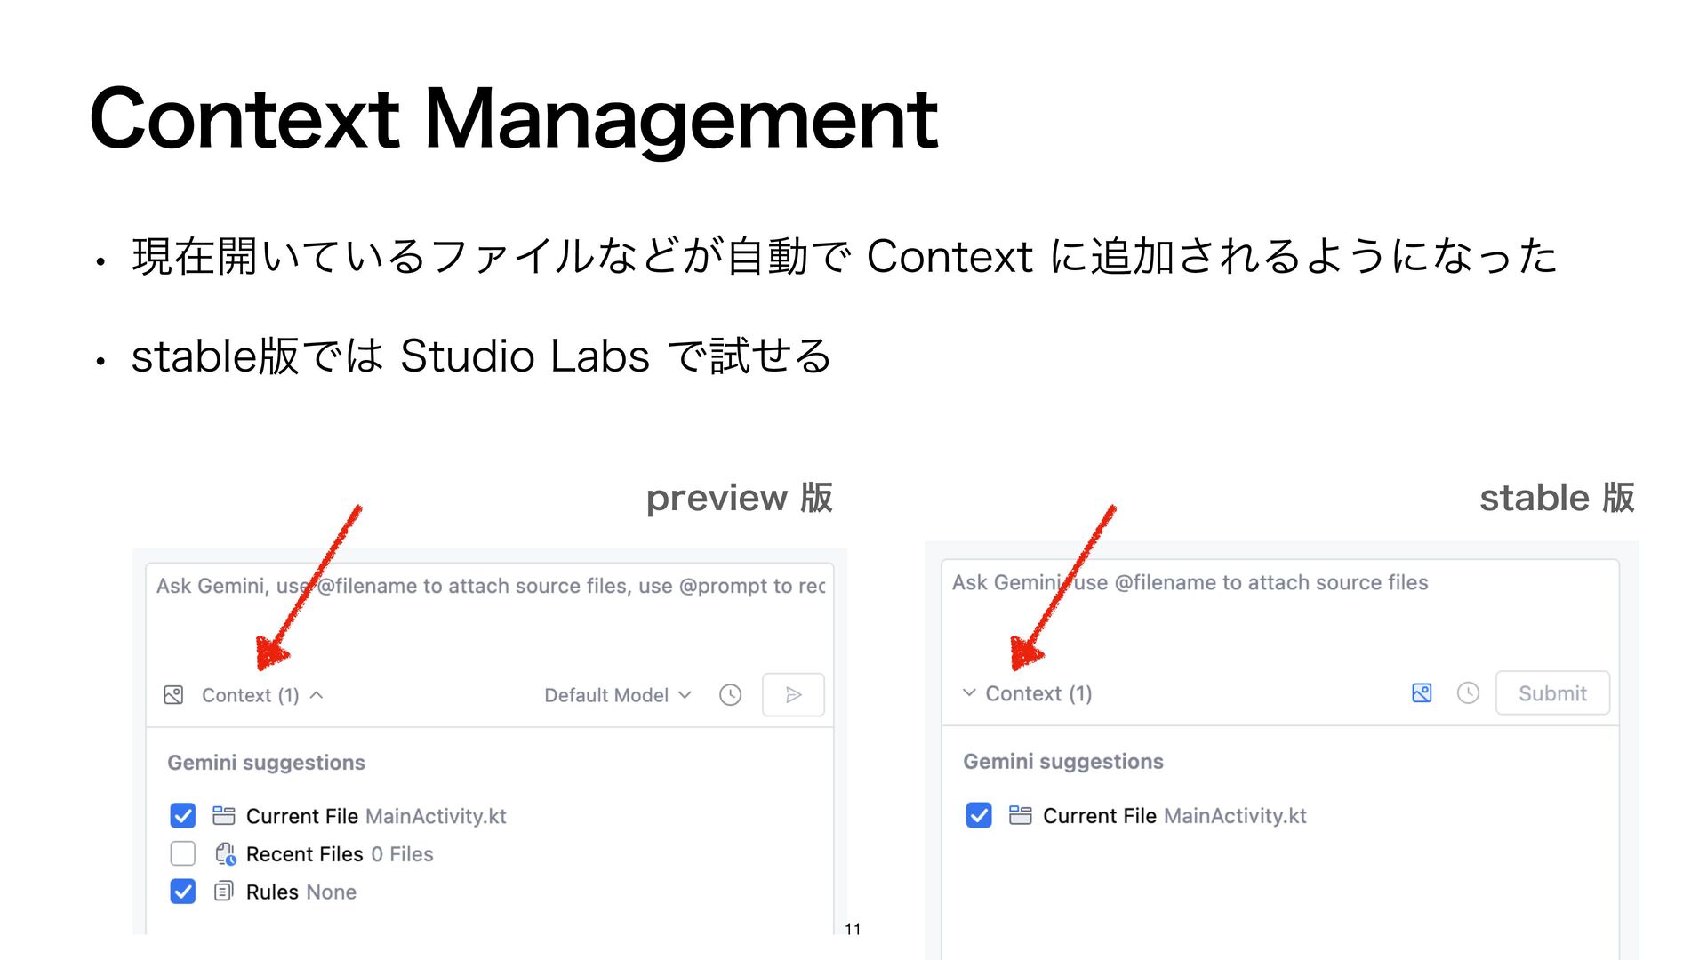Open the Default Model dropdown
This screenshot has width=1707, height=960.
point(618,695)
